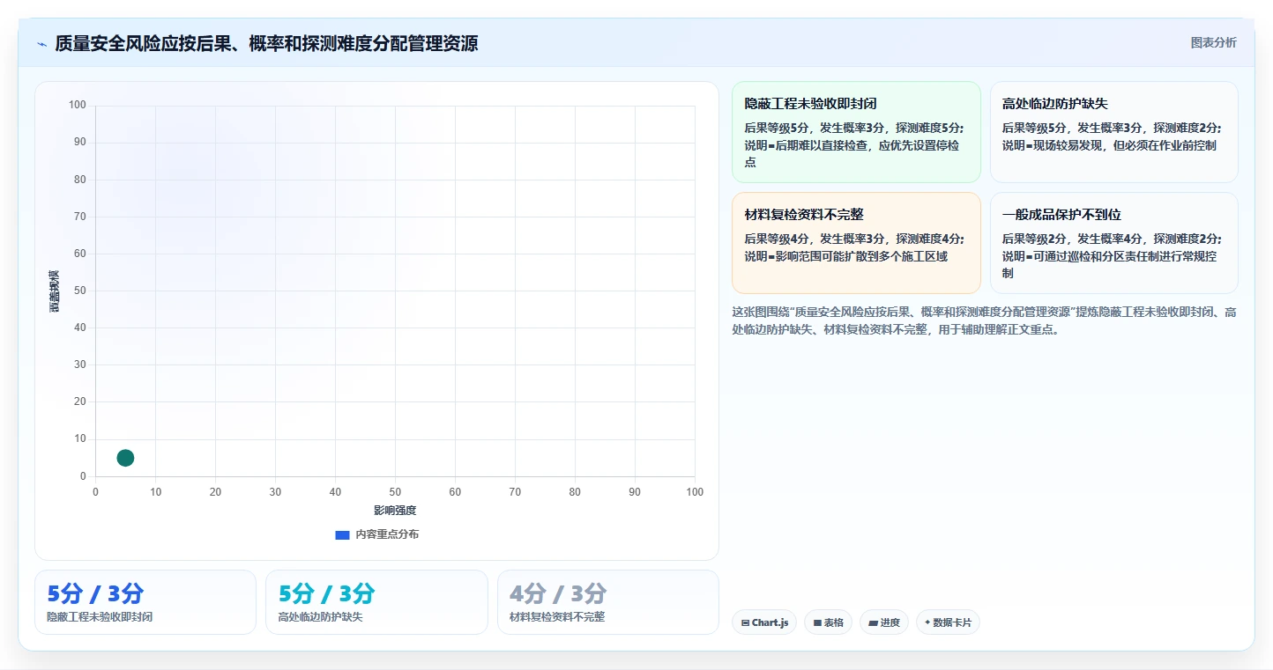Viewport: 1273px width, 670px height.
Task: Click the summary paragraph starting 这张图围绕
Action: click(x=984, y=321)
